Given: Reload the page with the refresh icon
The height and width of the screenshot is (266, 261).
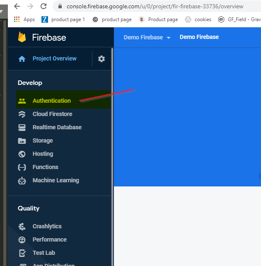Looking at the screenshot, I should click(43, 6).
